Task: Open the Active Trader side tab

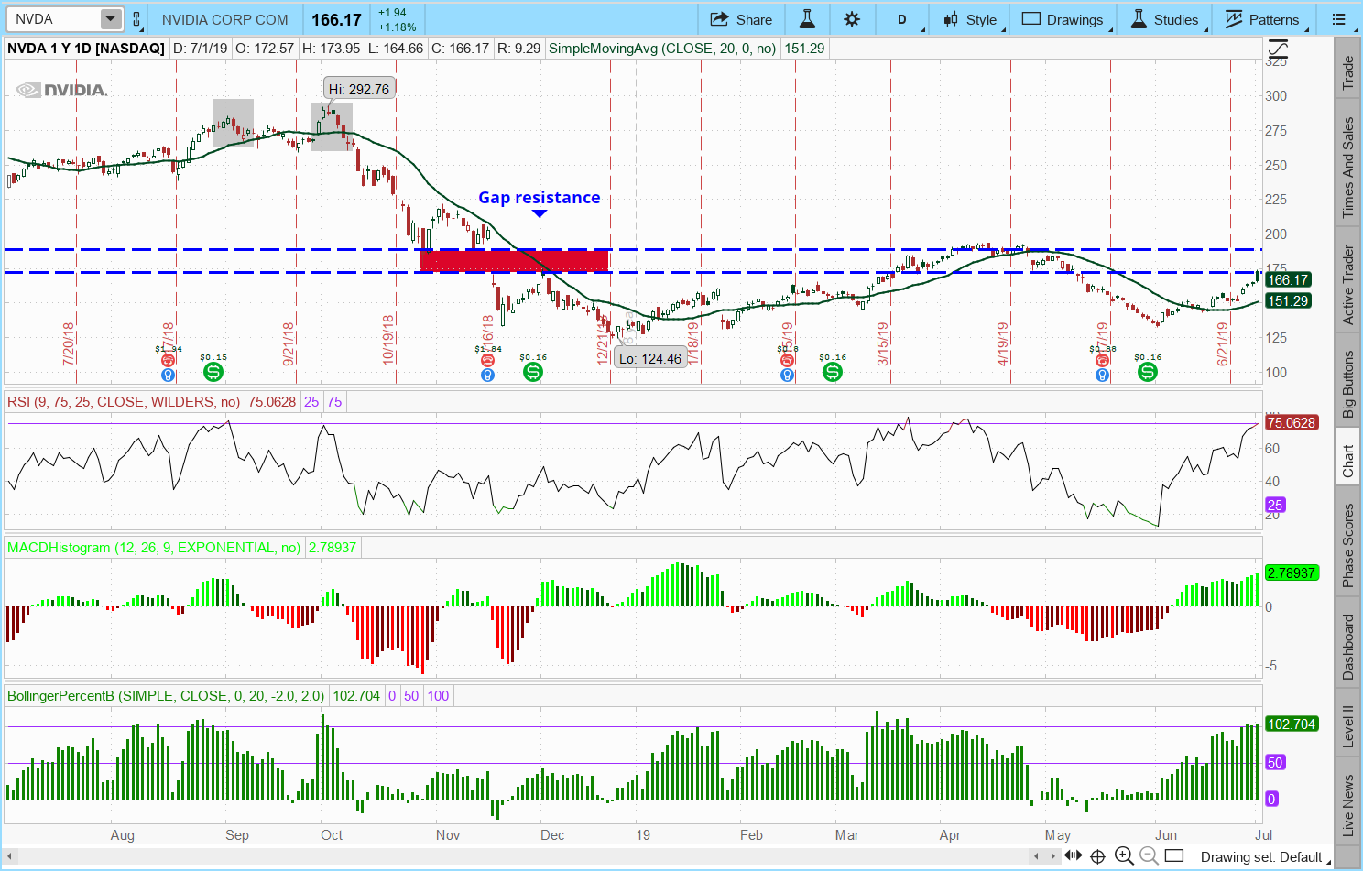Action: (1347, 284)
